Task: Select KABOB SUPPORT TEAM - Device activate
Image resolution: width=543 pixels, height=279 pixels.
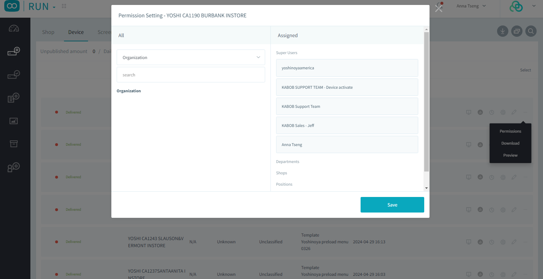Action: 347,87
